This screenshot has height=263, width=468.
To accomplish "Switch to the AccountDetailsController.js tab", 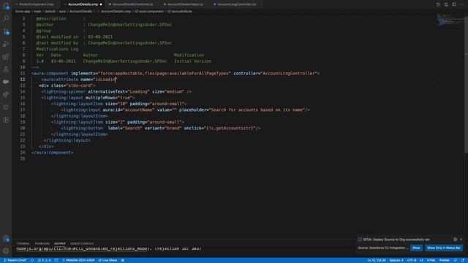I will tap(132, 4).
